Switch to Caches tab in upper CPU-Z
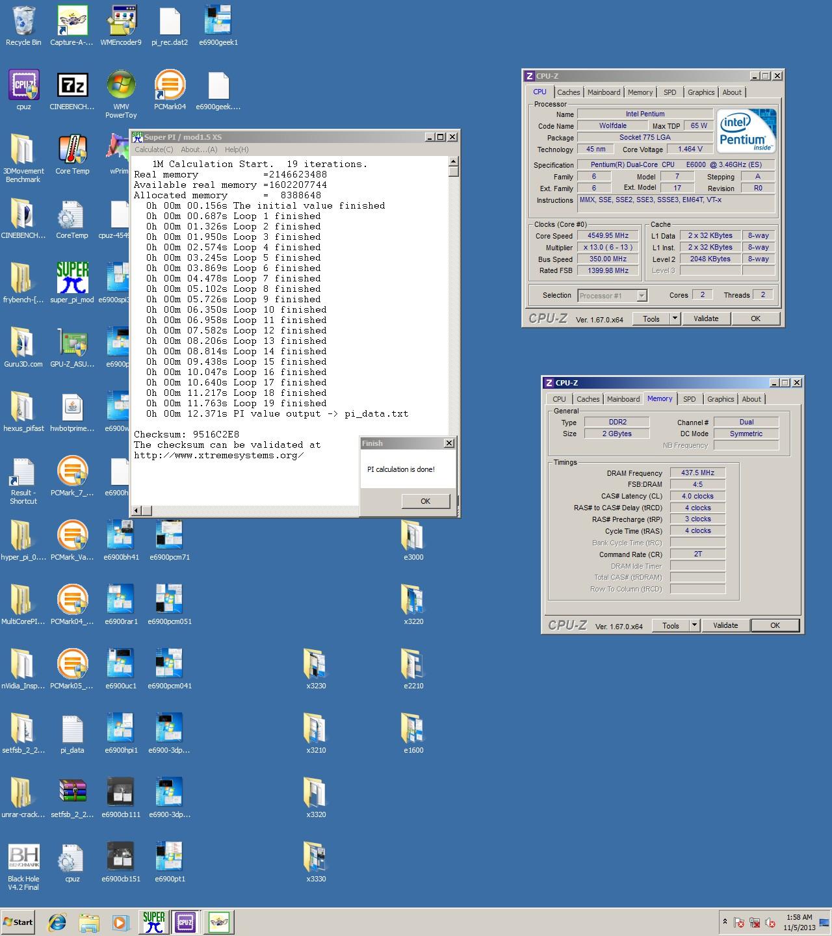832x936 pixels. 568,92
